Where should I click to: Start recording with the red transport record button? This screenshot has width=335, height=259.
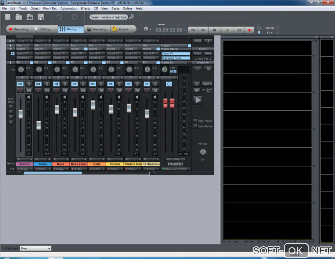[249, 30]
